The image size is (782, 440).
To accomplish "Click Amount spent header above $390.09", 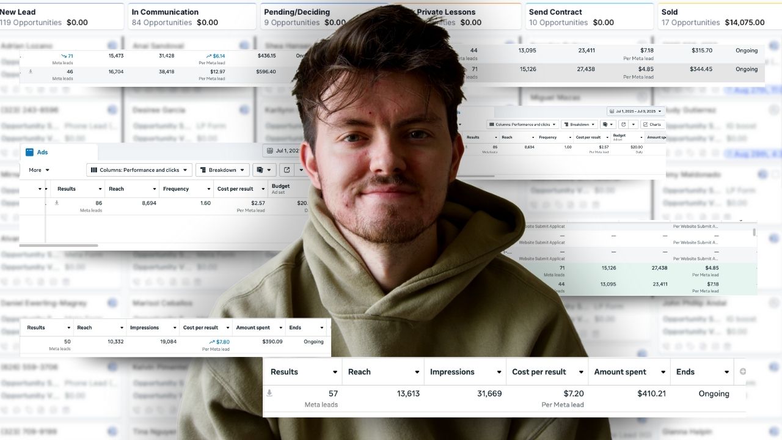I will click(x=259, y=328).
